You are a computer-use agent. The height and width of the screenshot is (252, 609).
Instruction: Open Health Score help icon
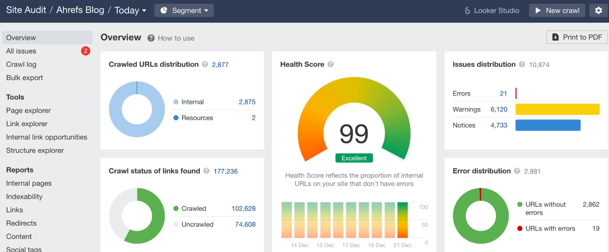[x=331, y=64]
